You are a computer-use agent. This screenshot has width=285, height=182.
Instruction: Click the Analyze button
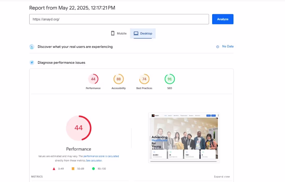tap(223, 19)
